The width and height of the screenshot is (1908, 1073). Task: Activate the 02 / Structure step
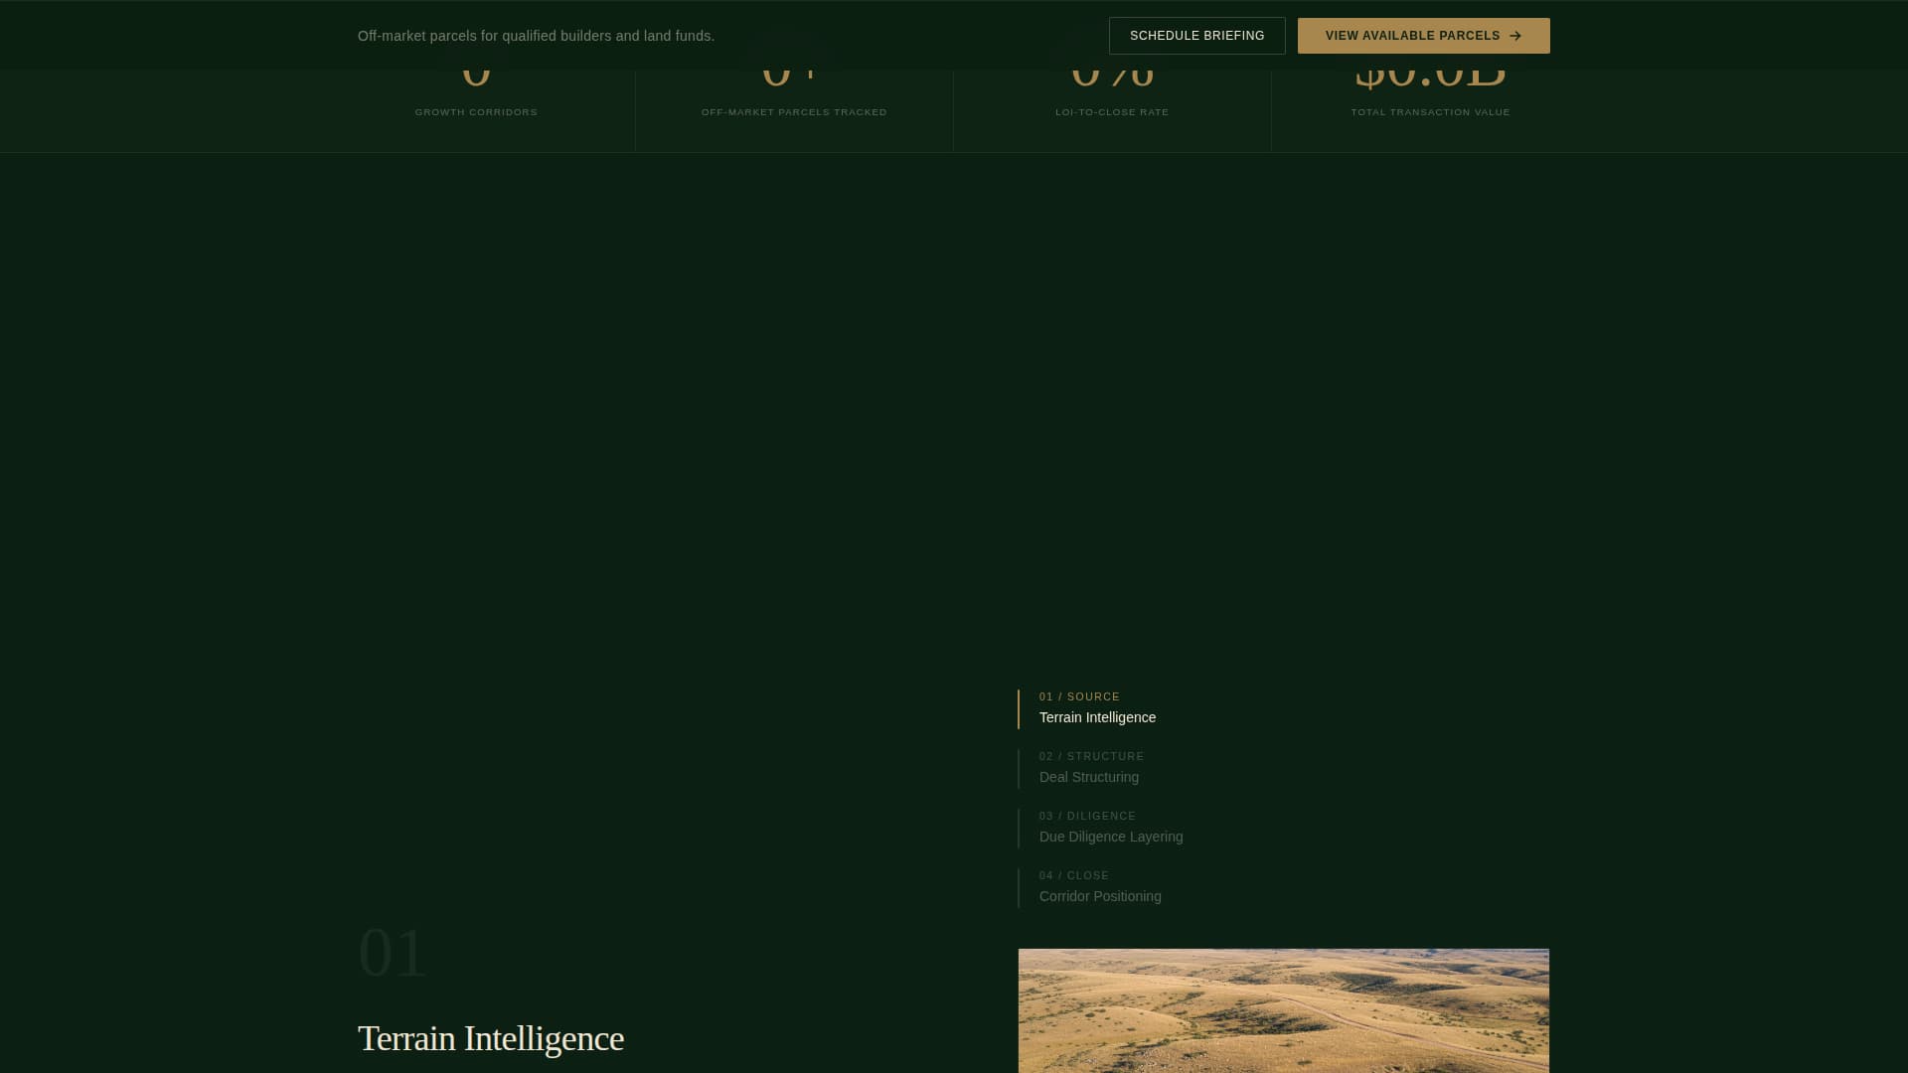(1090, 767)
